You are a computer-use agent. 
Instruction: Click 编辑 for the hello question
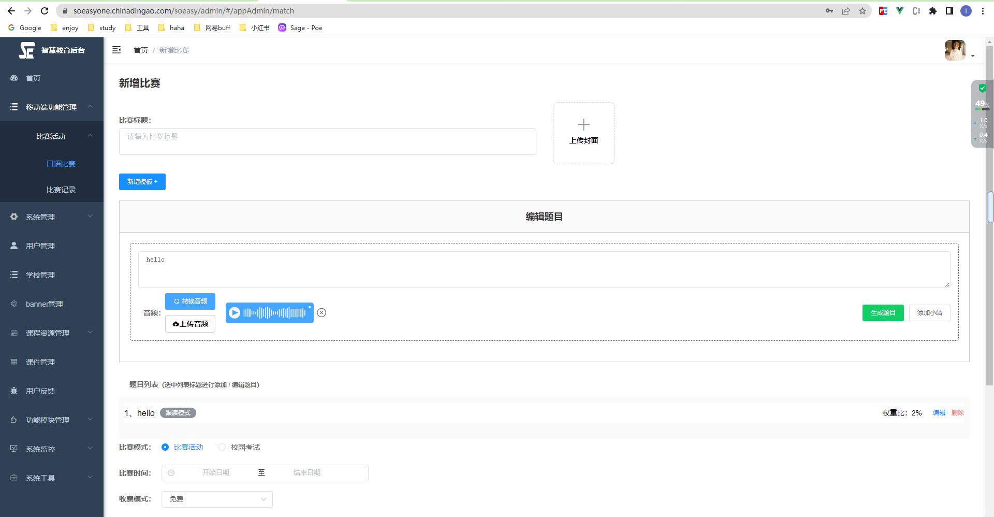click(x=939, y=413)
